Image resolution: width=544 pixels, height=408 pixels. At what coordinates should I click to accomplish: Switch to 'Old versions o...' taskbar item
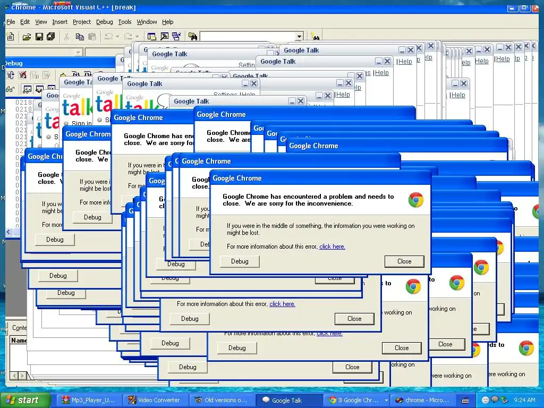(222, 400)
